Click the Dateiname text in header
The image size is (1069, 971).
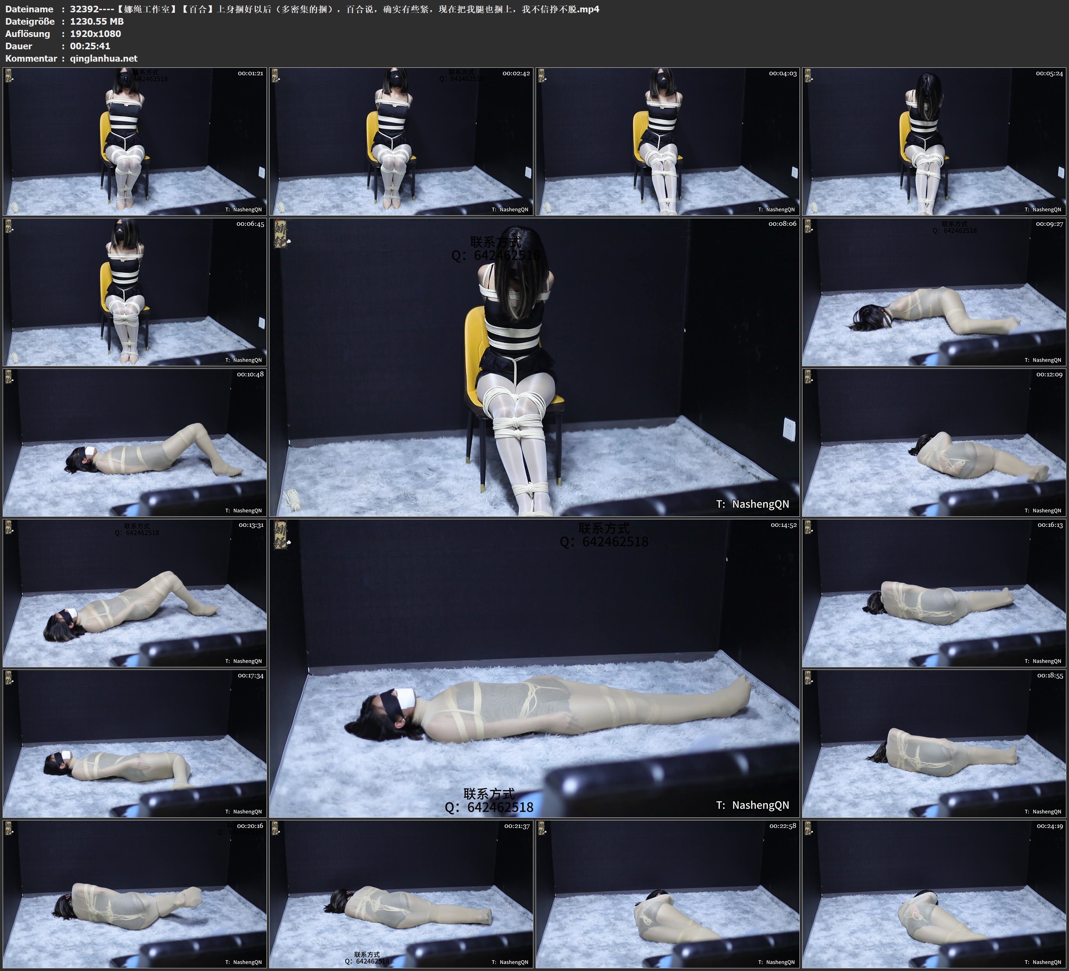(x=29, y=9)
